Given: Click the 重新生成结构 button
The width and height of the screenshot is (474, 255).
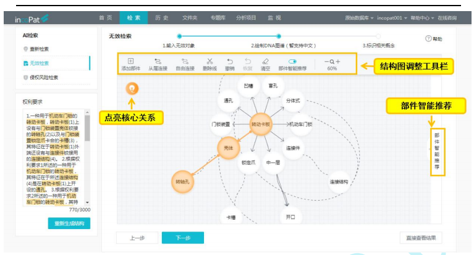Looking at the screenshot, I should click(x=69, y=224).
